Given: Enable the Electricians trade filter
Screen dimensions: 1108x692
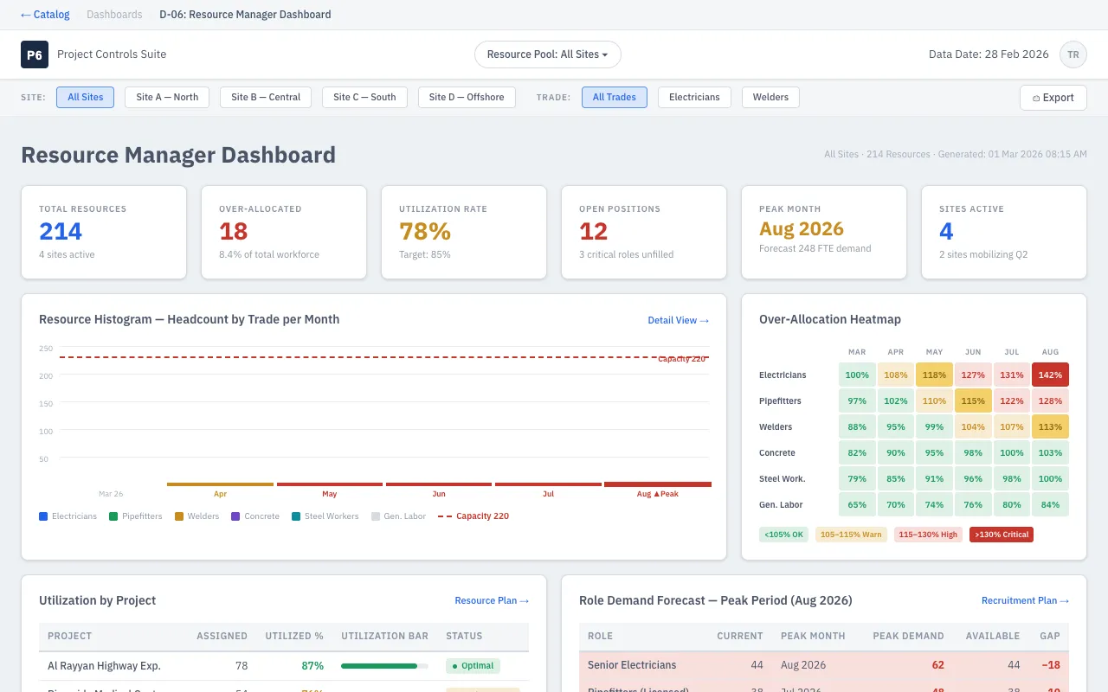Looking at the screenshot, I should (x=693, y=97).
